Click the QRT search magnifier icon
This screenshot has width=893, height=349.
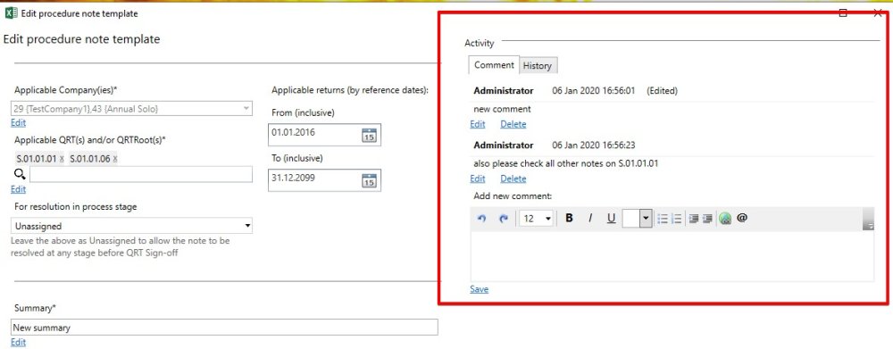pos(20,175)
